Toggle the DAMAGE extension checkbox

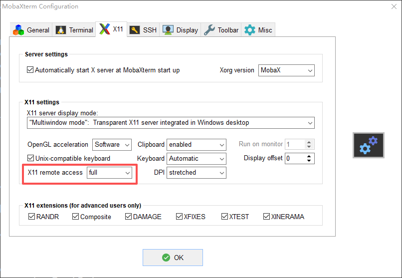click(x=128, y=217)
